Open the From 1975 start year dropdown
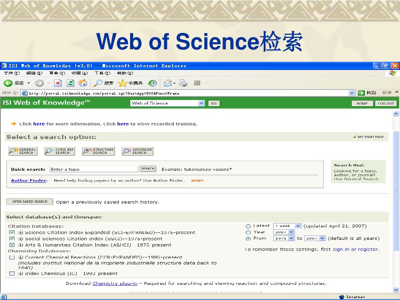 [x=284, y=238]
